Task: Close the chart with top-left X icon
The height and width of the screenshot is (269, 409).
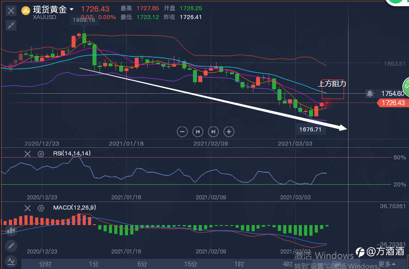Action: (11, 11)
